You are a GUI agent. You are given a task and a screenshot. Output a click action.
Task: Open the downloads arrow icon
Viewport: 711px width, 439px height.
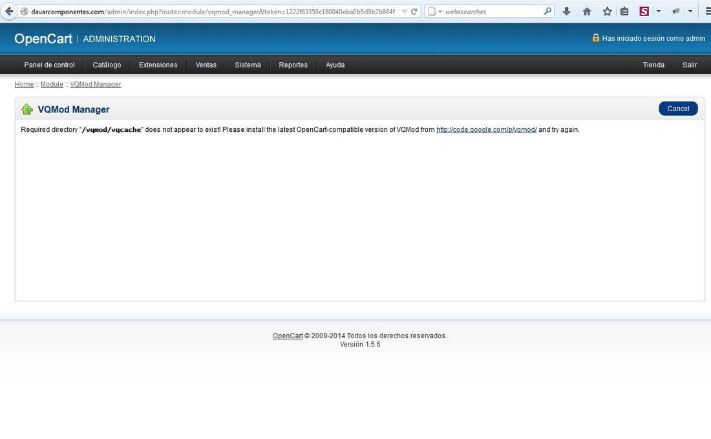point(566,12)
